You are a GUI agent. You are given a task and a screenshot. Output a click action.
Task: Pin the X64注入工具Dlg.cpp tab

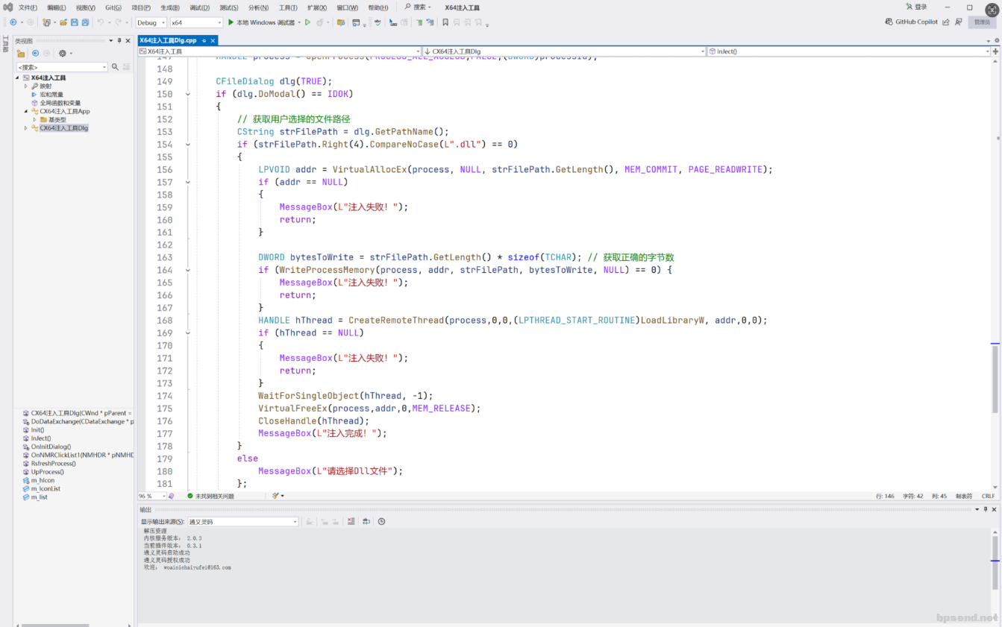click(x=204, y=41)
